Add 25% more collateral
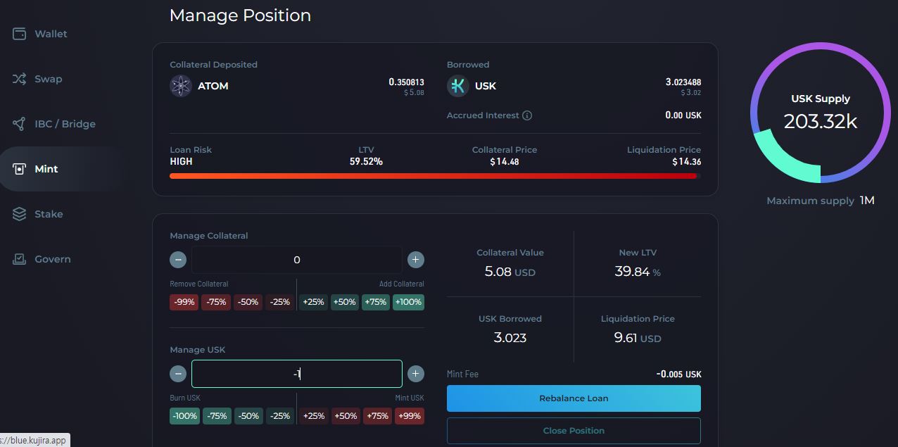This screenshot has width=898, height=447. (313, 302)
